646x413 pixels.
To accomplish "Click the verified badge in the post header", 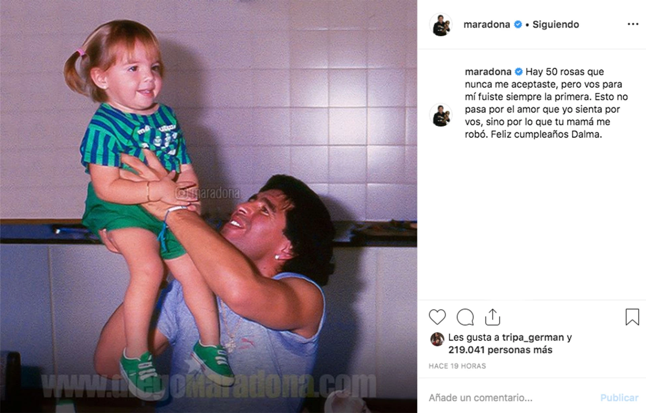I will (518, 25).
